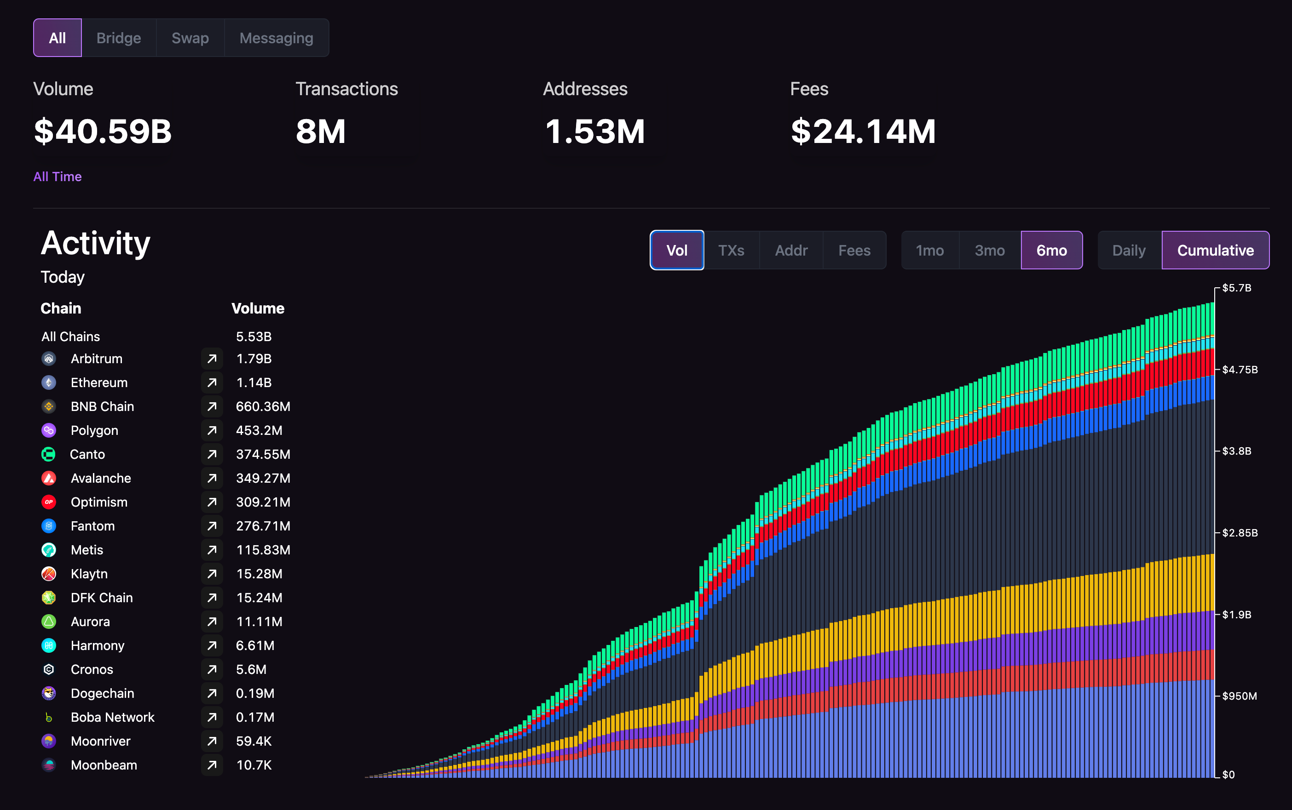Open the arrow link beside Dogechain
The image size is (1292, 810).
click(x=212, y=693)
